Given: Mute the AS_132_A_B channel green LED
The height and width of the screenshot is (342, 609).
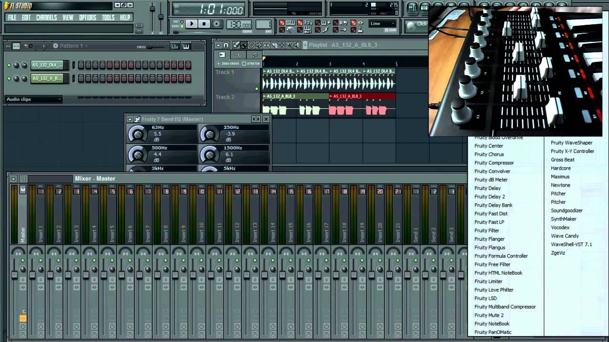Looking at the screenshot, I should [x=9, y=78].
